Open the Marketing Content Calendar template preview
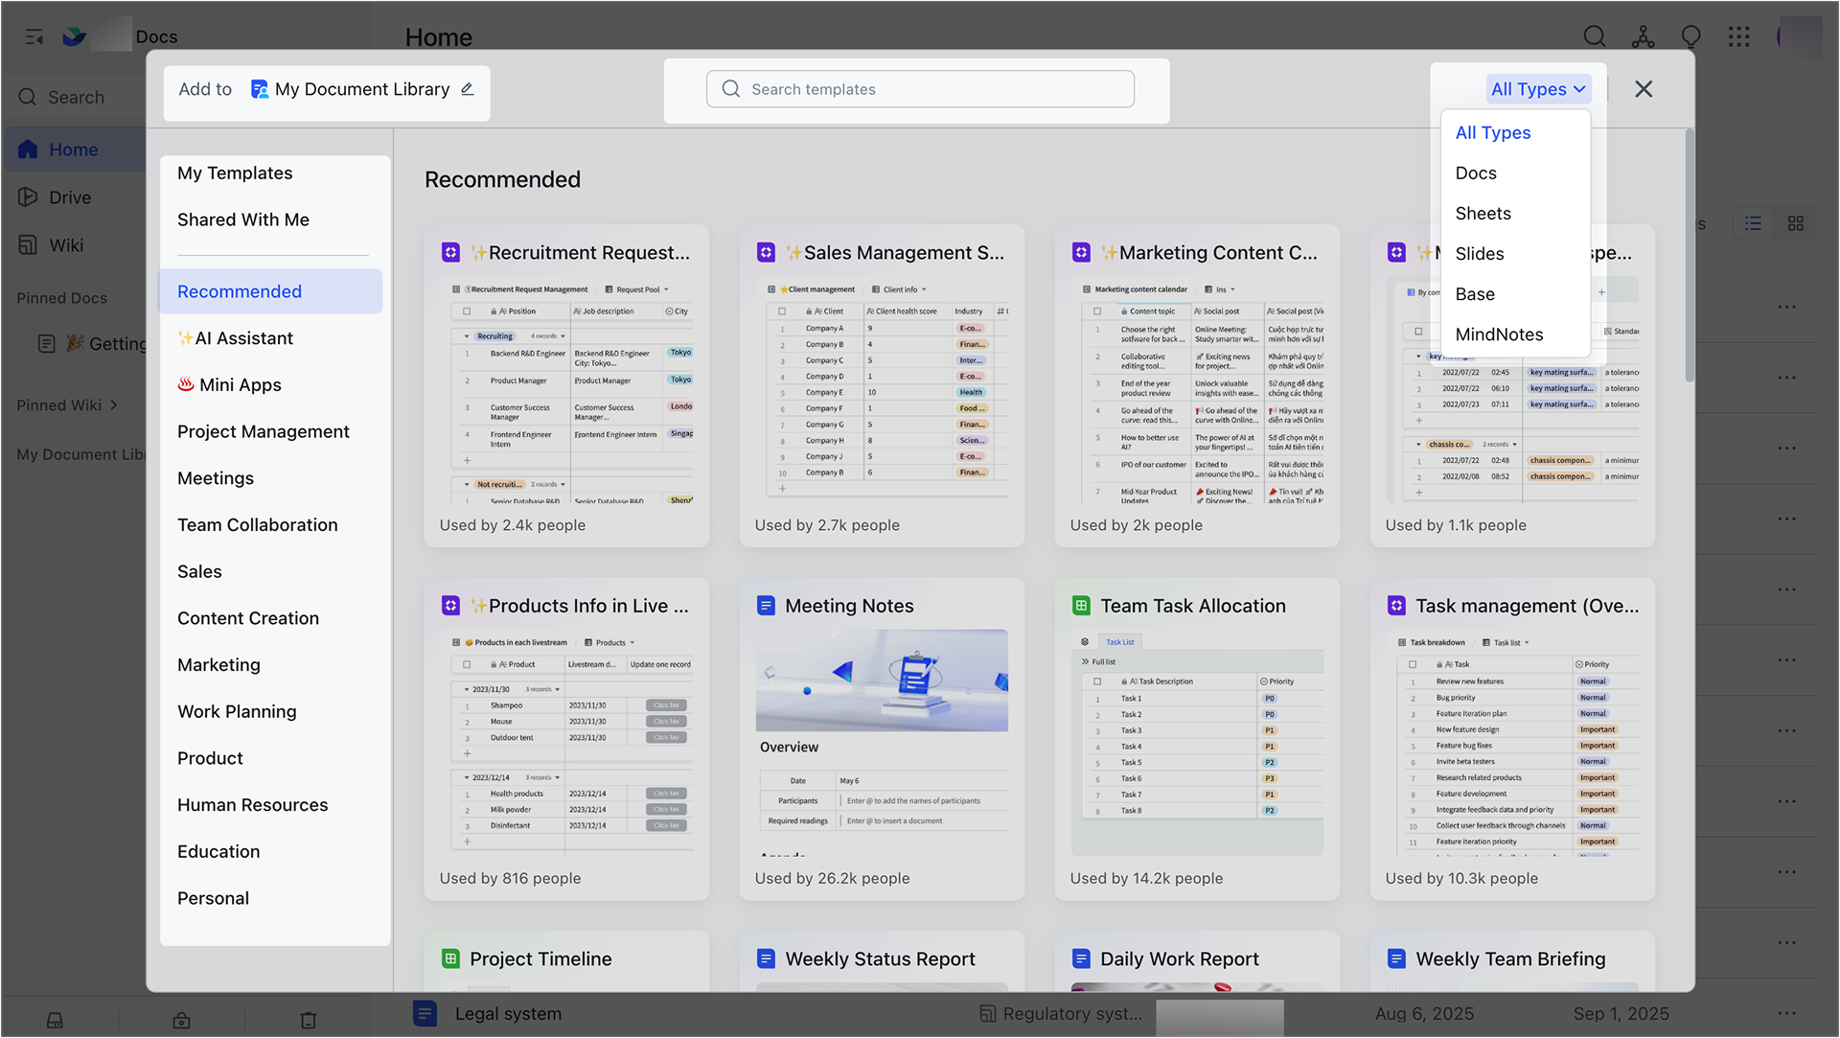The height and width of the screenshot is (1038, 1840). (1197, 391)
